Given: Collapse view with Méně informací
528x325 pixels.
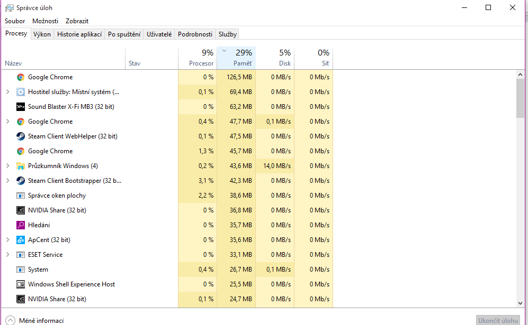Looking at the screenshot, I should point(35,320).
